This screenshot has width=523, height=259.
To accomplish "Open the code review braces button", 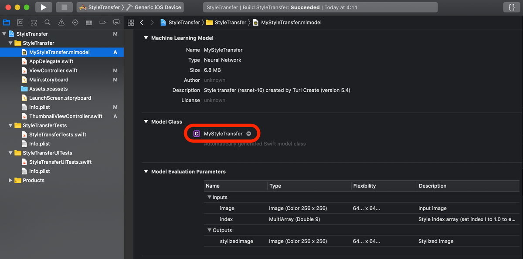I will point(511,7).
